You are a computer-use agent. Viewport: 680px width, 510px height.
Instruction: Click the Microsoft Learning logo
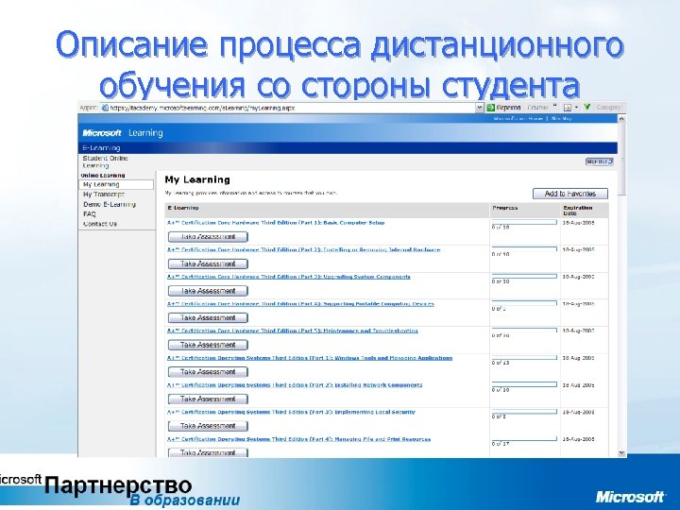[122, 133]
